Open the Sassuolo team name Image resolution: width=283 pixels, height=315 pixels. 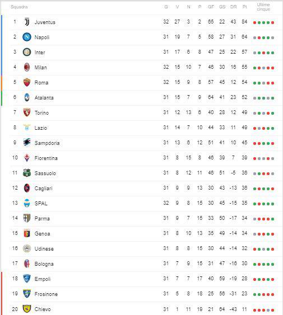point(45,173)
